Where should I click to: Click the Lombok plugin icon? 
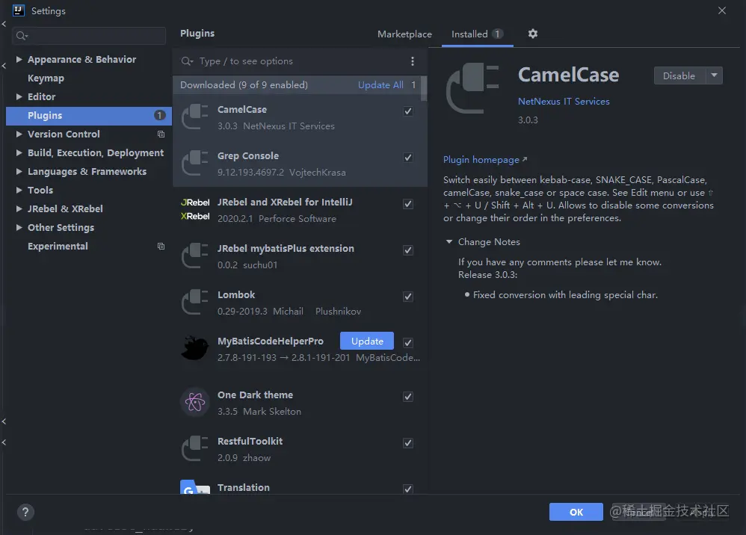(x=195, y=302)
